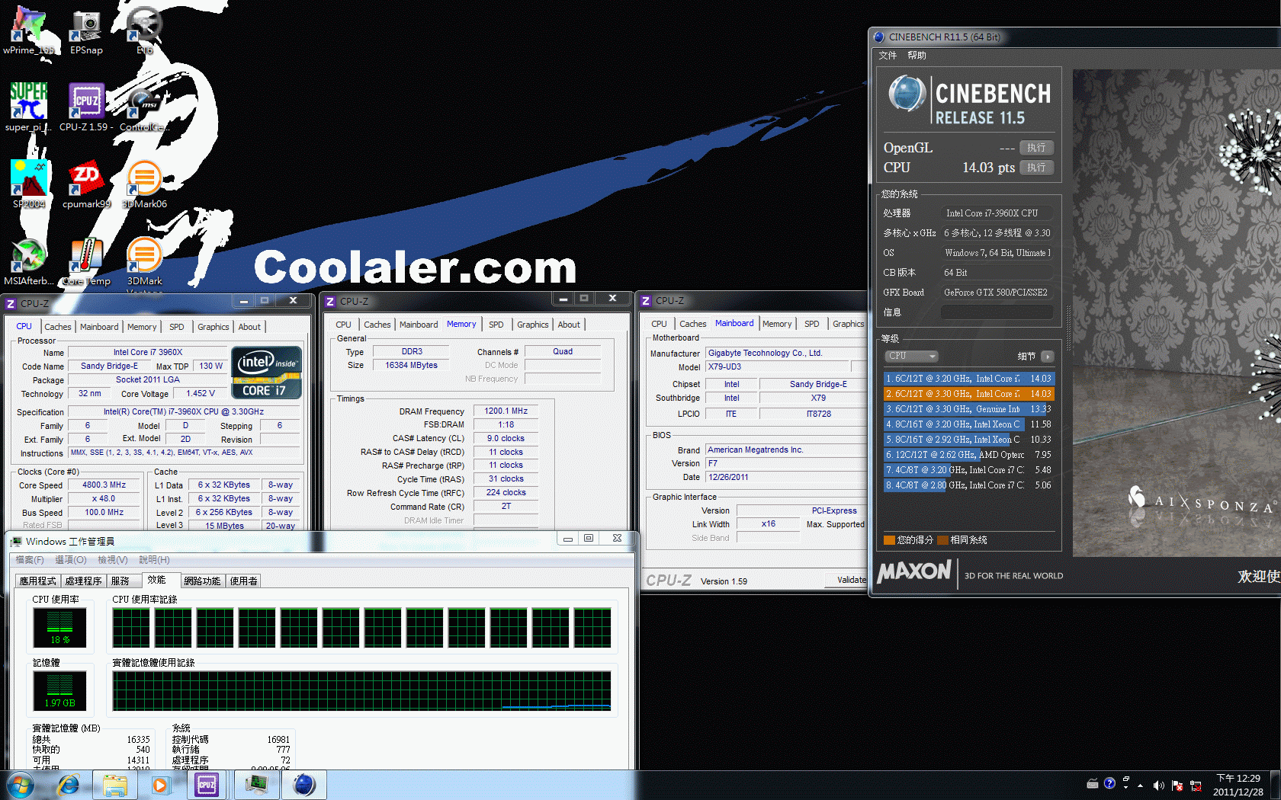
Task: Click the motherboard Model X79-UD3 field
Action: (776, 367)
